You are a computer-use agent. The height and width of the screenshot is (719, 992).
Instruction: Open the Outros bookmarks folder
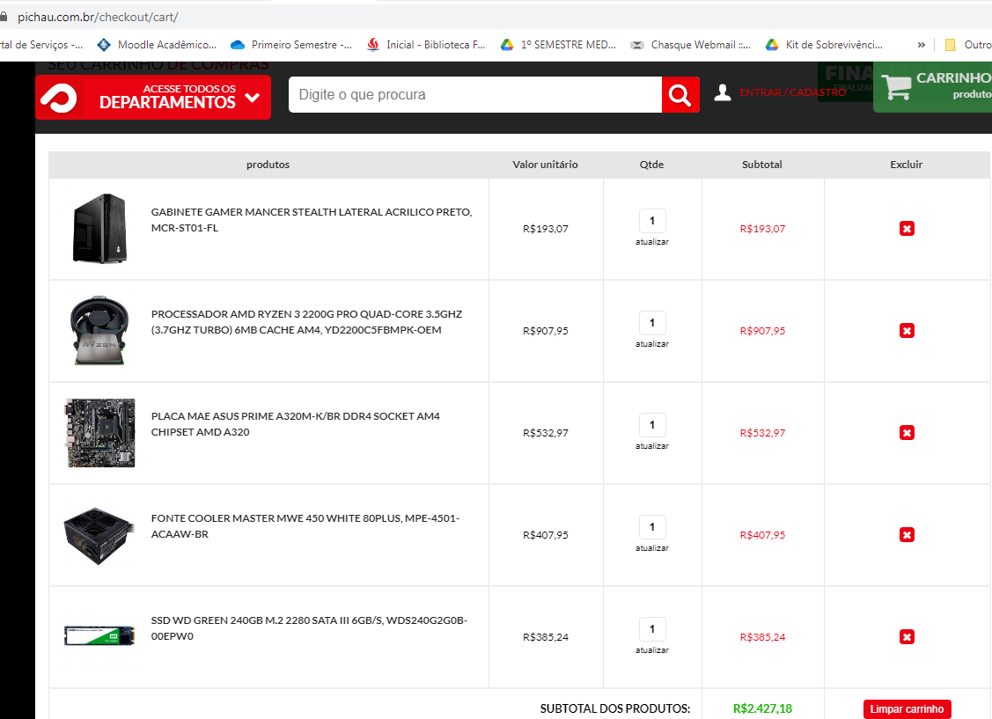[x=968, y=45]
